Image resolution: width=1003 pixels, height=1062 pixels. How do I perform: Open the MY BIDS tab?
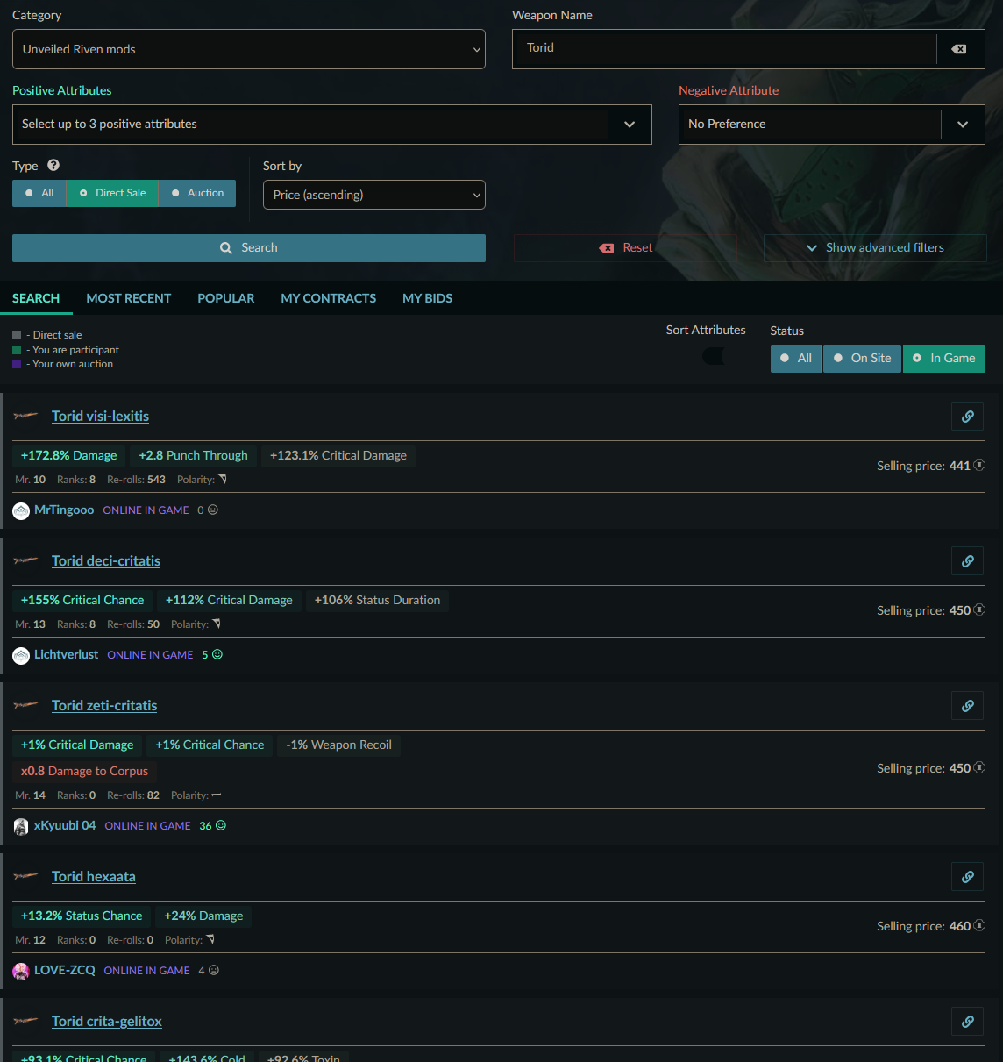428,298
